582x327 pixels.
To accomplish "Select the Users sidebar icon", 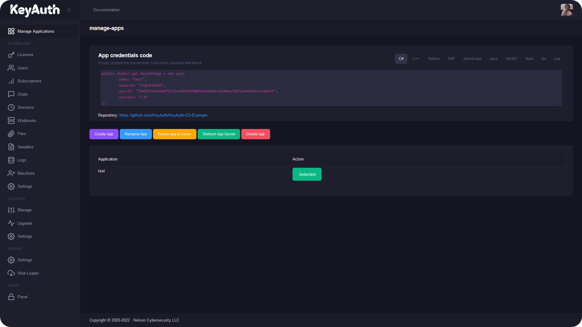I will pos(11,68).
